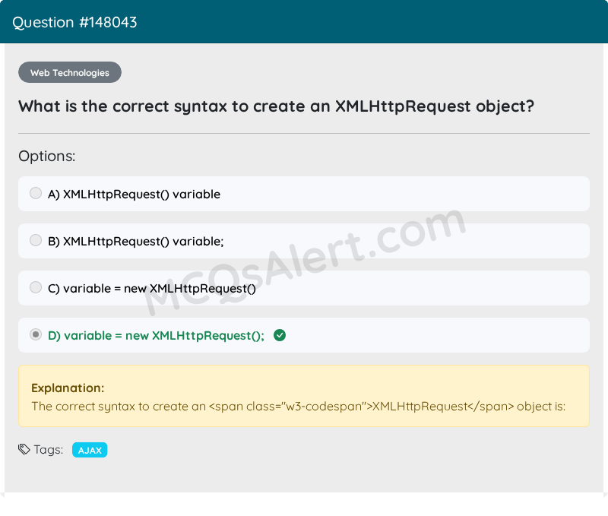The width and height of the screenshot is (608, 516).
Task: Click the tag icon beside Tags
Action: click(24, 449)
